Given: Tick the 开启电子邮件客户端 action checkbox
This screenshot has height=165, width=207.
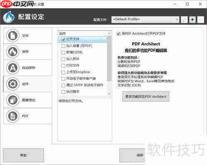Looking at the screenshot, I should [x=63, y=79].
